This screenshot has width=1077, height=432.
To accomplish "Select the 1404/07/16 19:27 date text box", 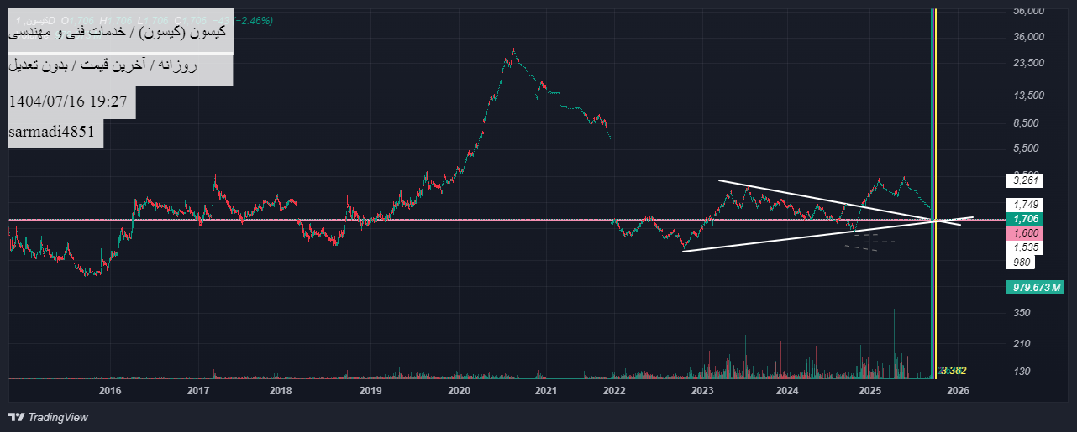I will click(71, 101).
